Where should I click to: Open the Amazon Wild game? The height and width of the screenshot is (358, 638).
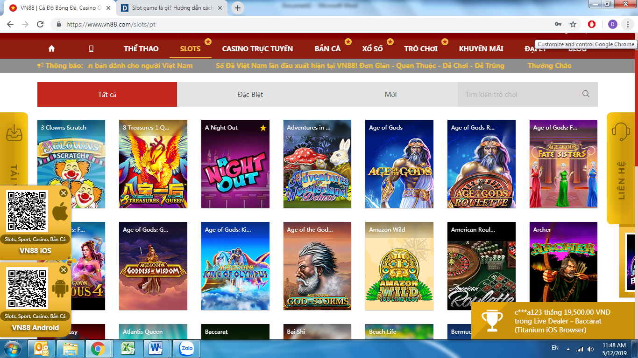[399, 266]
